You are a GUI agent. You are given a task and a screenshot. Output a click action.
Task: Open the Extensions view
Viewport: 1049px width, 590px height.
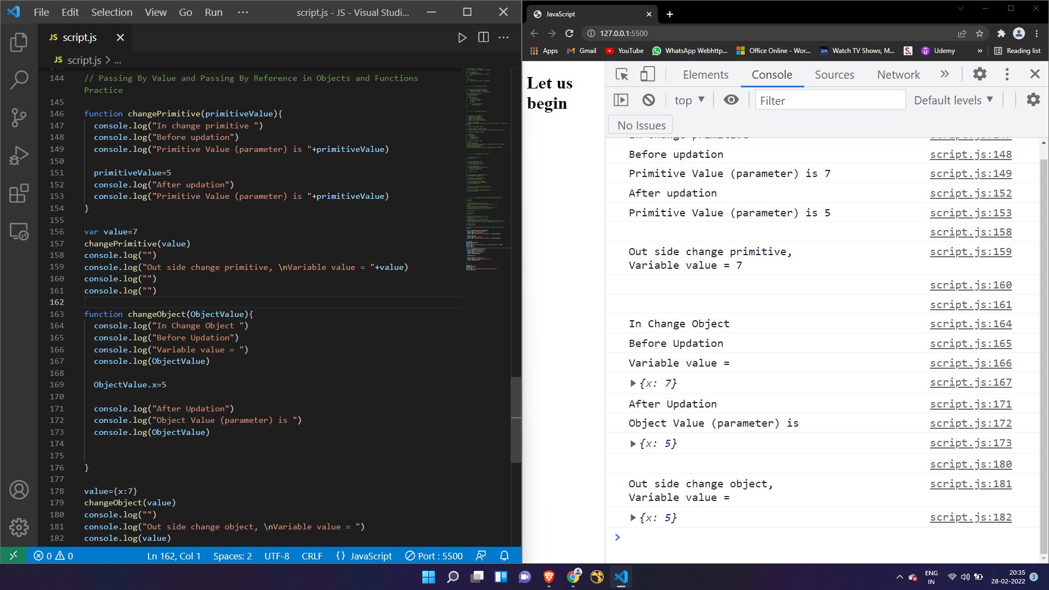[x=19, y=193]
